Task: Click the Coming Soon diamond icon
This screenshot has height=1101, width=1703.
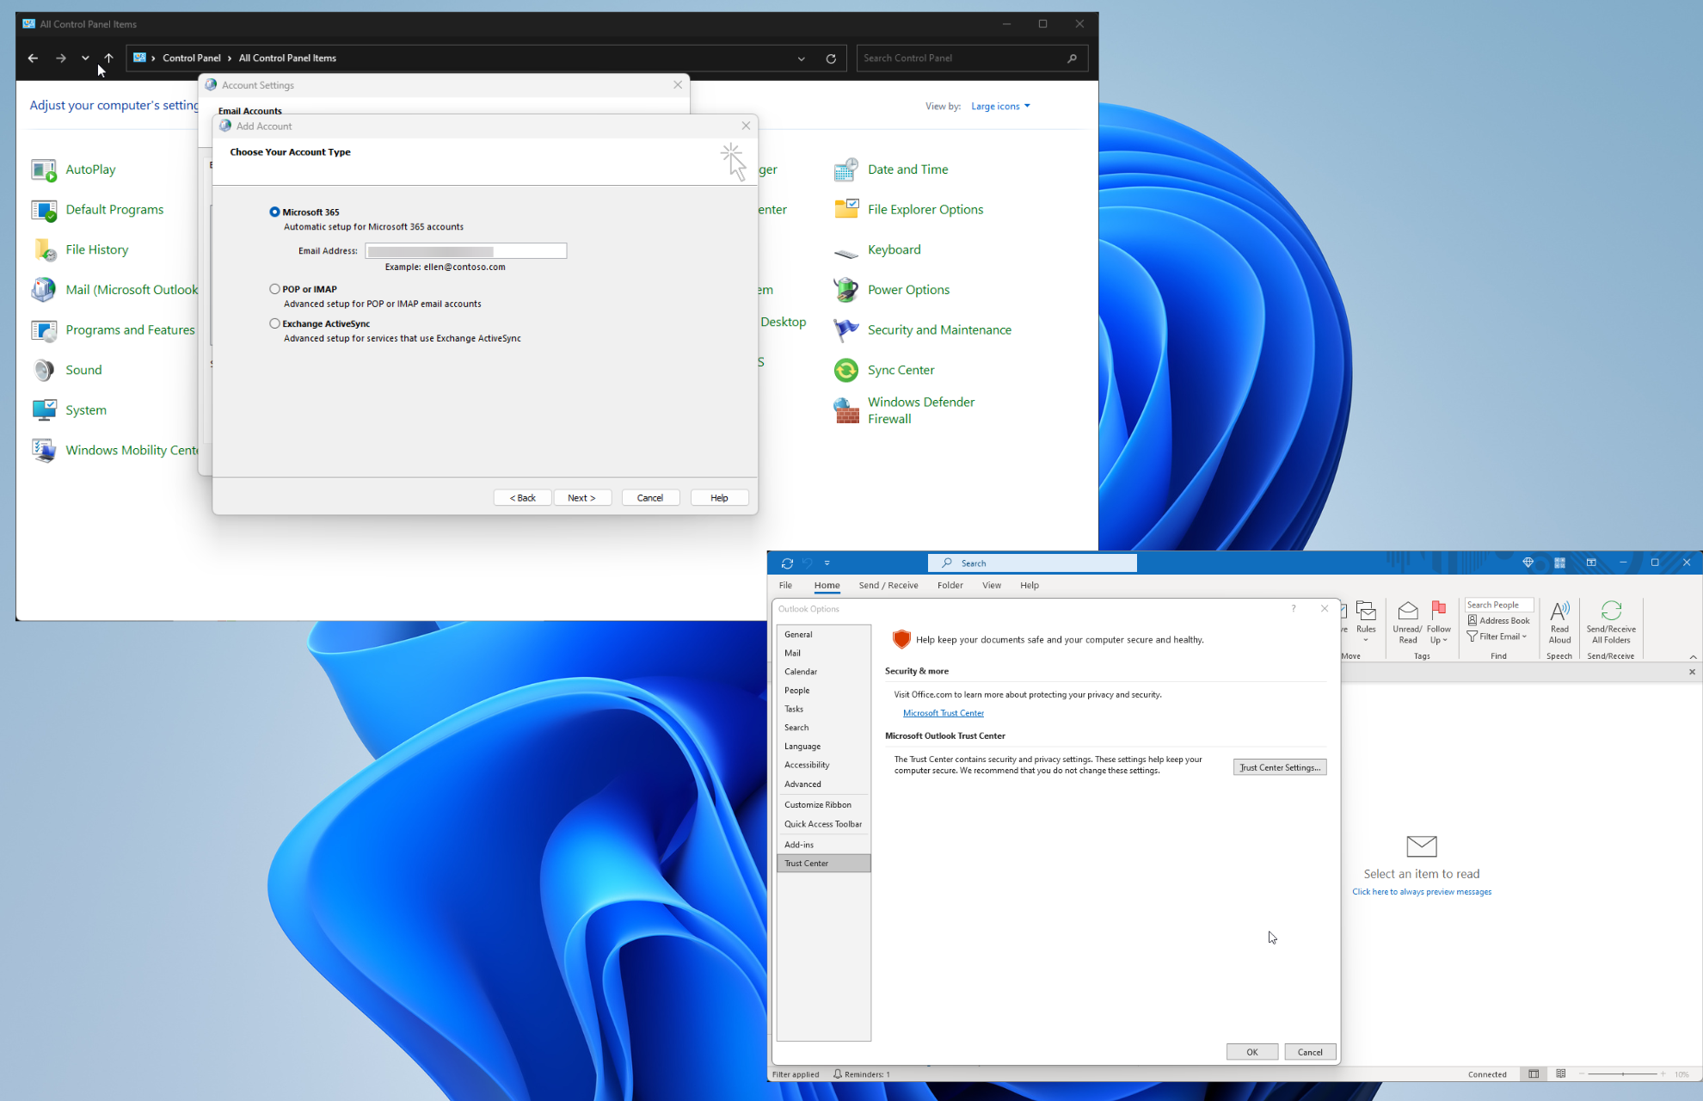Action: point(1528,563)
